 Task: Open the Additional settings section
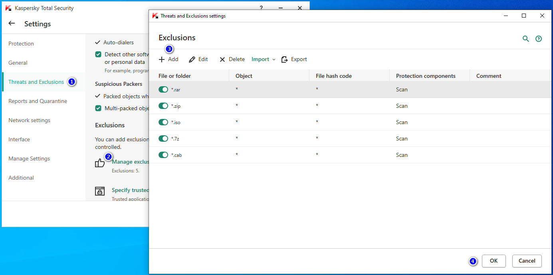pyautogui.click(x=21, y=178)
